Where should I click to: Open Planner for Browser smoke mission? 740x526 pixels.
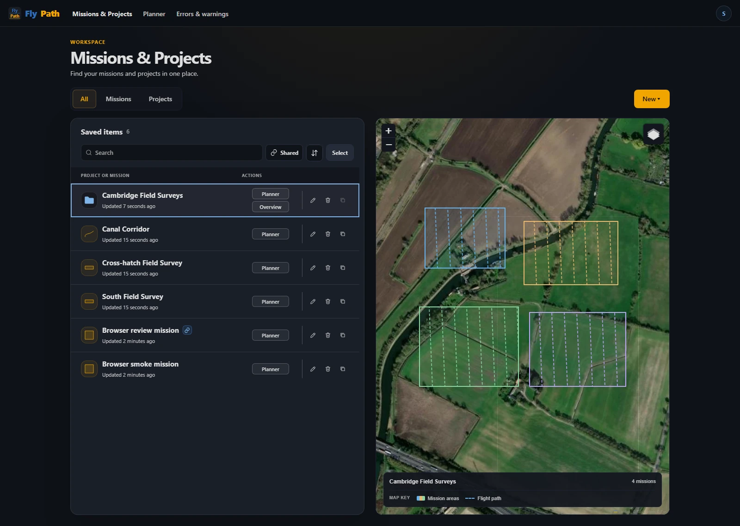click(271, 369)
